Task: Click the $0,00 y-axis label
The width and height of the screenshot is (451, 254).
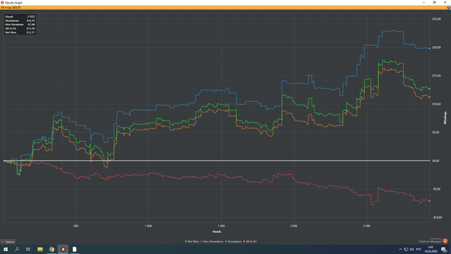Action: [x=436, y=161]
